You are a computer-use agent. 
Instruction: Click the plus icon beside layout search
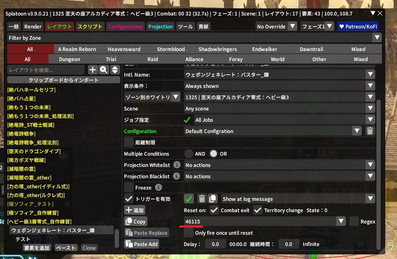point(93,70)
